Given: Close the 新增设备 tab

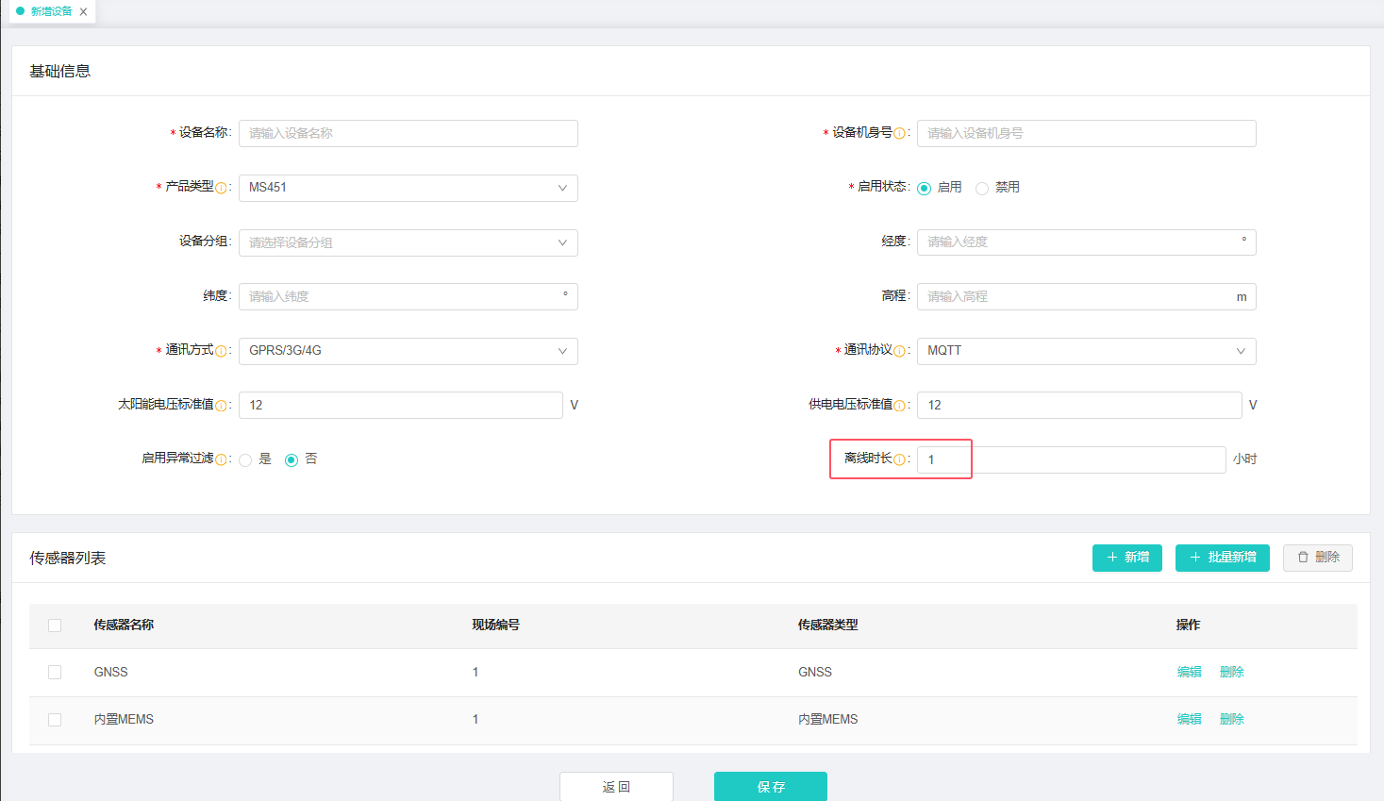Looking at the screenshot, I should point(84,12).
